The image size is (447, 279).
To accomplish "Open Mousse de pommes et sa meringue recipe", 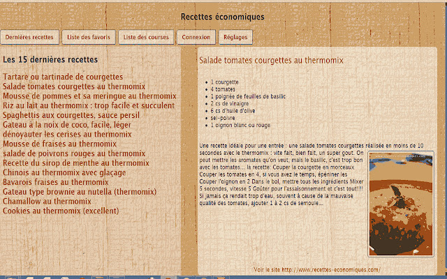I will 89,96.
